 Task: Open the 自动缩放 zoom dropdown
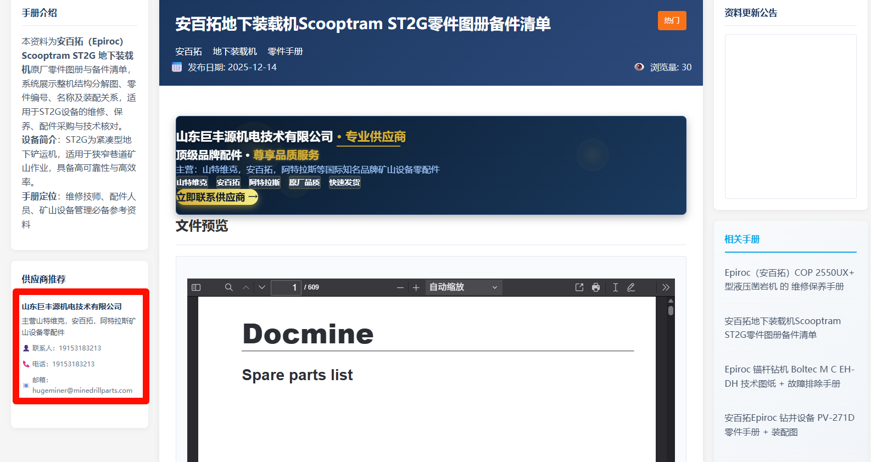pyautogui.click(x=464, y=287)
